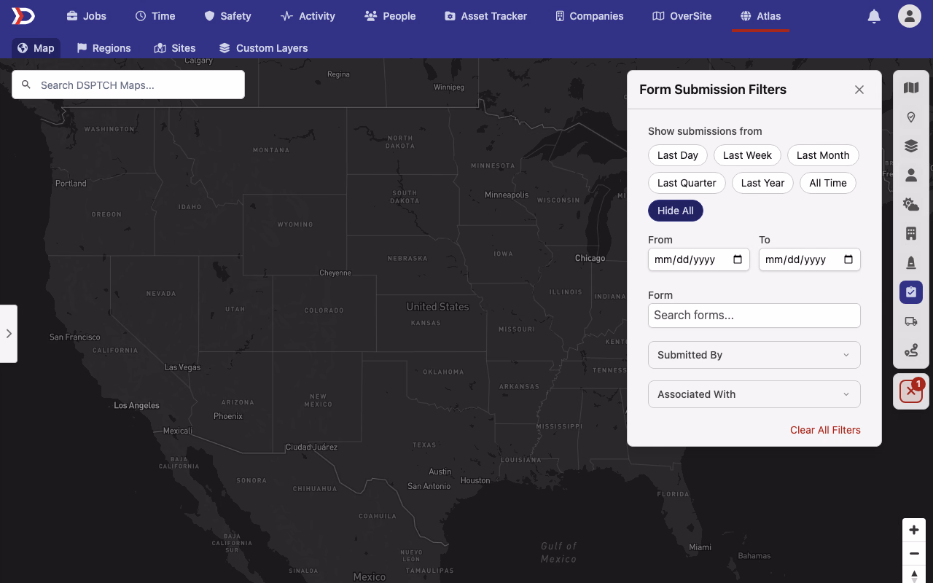Open user profile avatar

tap(910, 16)
